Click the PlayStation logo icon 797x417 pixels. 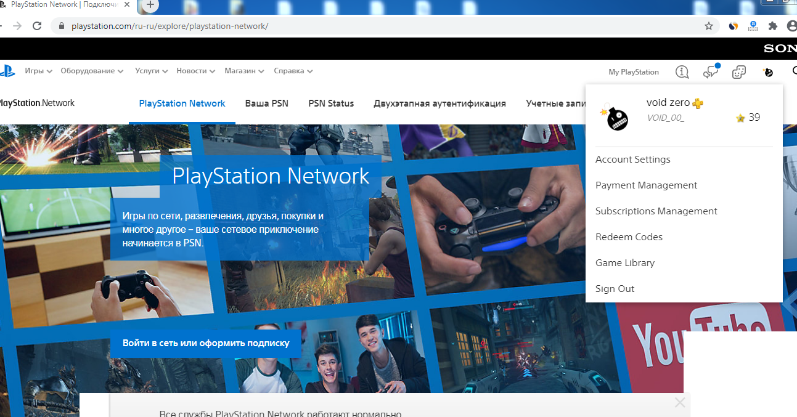[x=6, y=71]
